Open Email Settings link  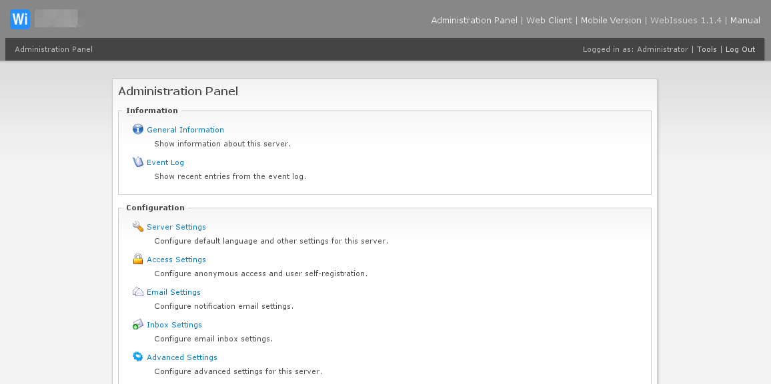click(x=173, y=292)
